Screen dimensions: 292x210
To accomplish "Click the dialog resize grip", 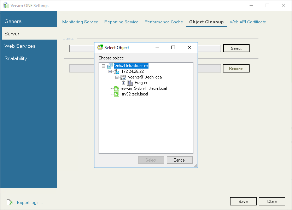I will point(196,165).
